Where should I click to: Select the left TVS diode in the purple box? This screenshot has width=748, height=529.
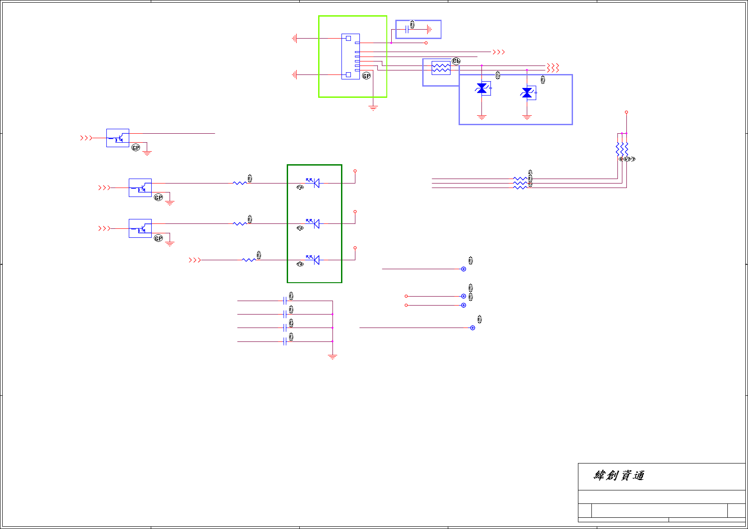482,88
